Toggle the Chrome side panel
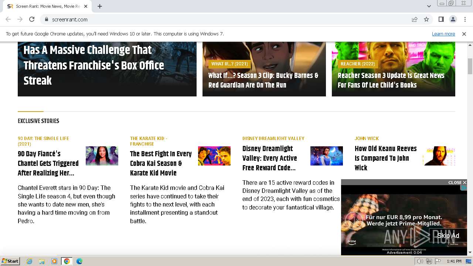This screenshot has height=266, width=473. click(441, 19)
